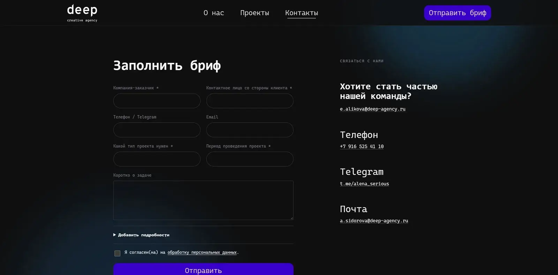Focus the Компания-заказчик input field
Screen dimensions: 558x275
pos(157,101)
